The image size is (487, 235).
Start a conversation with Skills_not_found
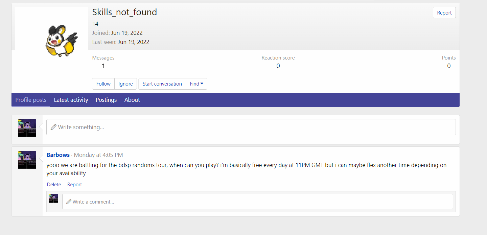coord(162,84)
